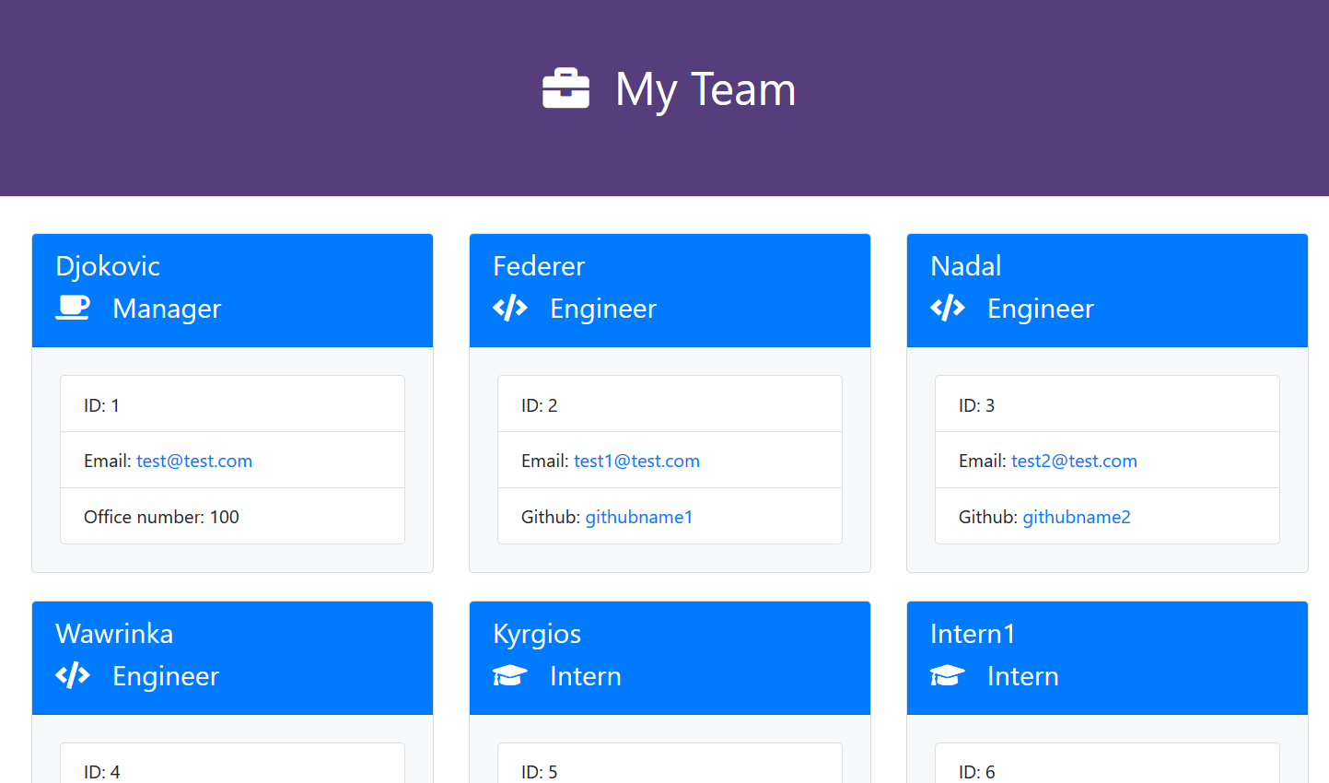1329x783 pixels.
Task: Visit the githubname1 GitHub profile link
Action: click(639, 517)
